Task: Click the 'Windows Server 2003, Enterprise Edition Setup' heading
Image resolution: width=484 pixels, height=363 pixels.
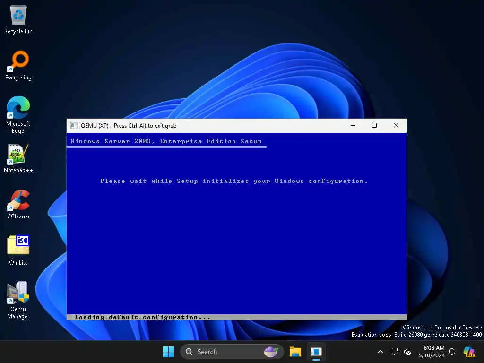Action: click(x=166, y=141)
